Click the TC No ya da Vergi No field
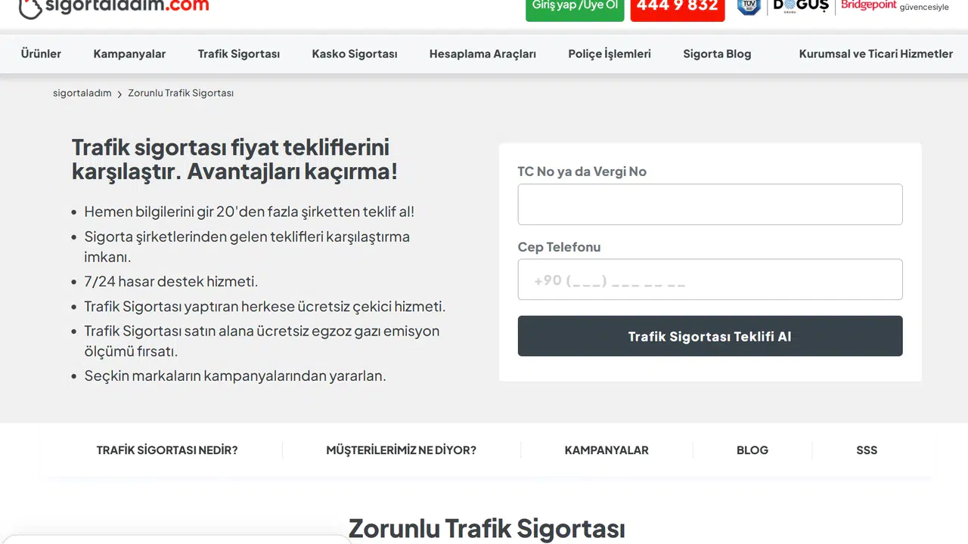This screenshot has width=968, height=544. [x=709, y=204]
